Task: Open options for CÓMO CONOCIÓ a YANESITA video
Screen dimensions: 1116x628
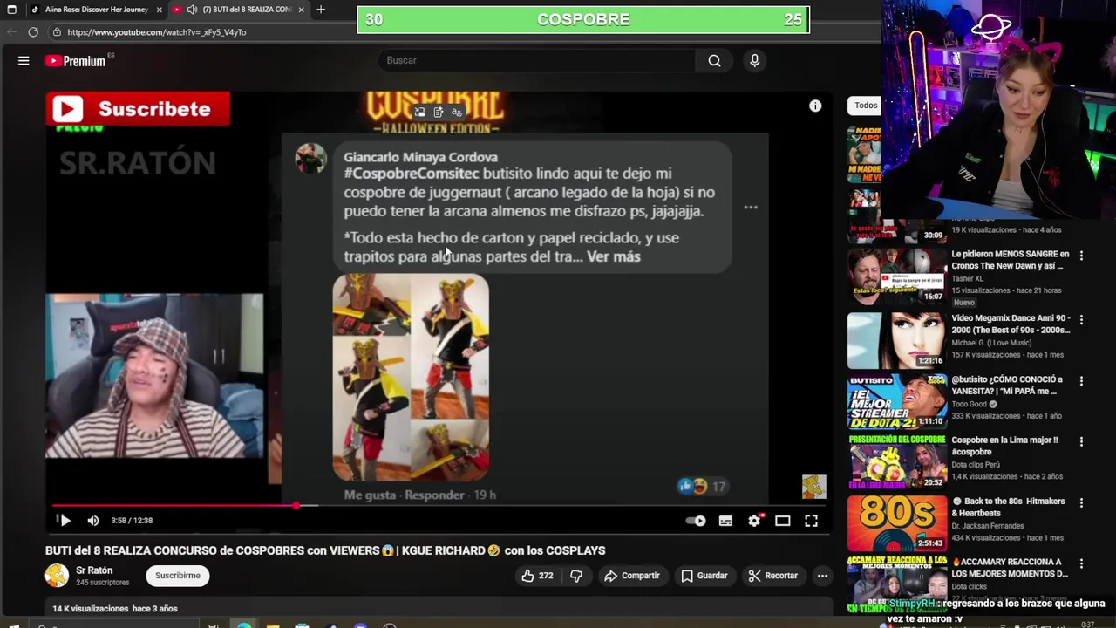Action: [x=1081, y=381]
